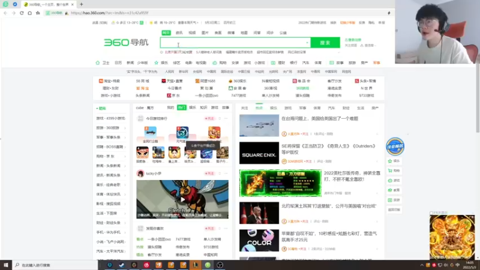Close the 360导航 browser tab

[72, 5]
